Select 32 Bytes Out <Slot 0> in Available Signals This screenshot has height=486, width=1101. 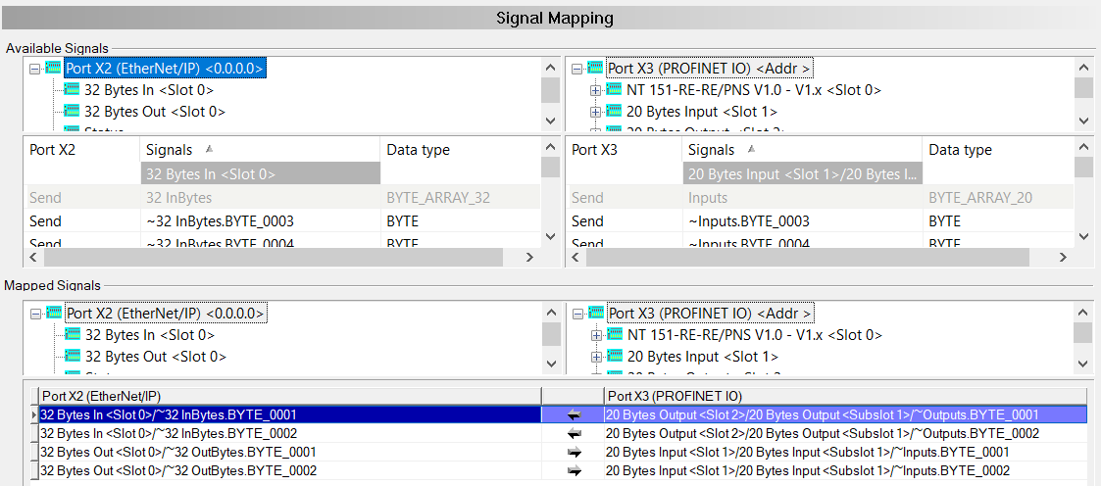click(155, 111)
